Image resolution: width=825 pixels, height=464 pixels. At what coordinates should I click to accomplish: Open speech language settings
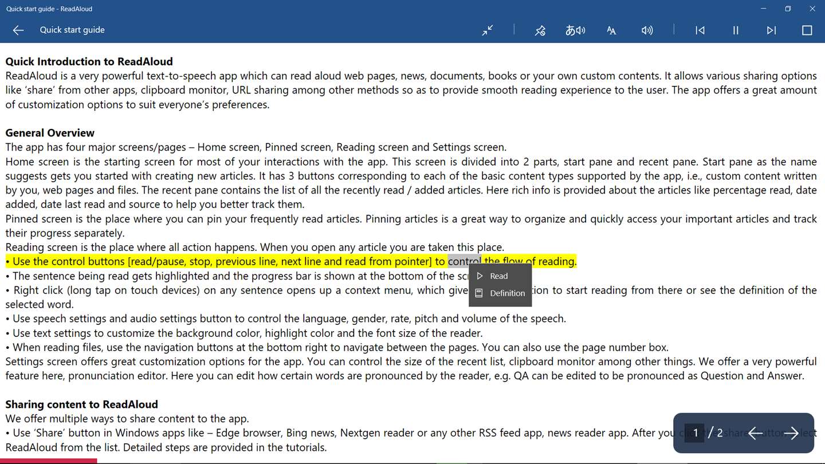point(575,30)
